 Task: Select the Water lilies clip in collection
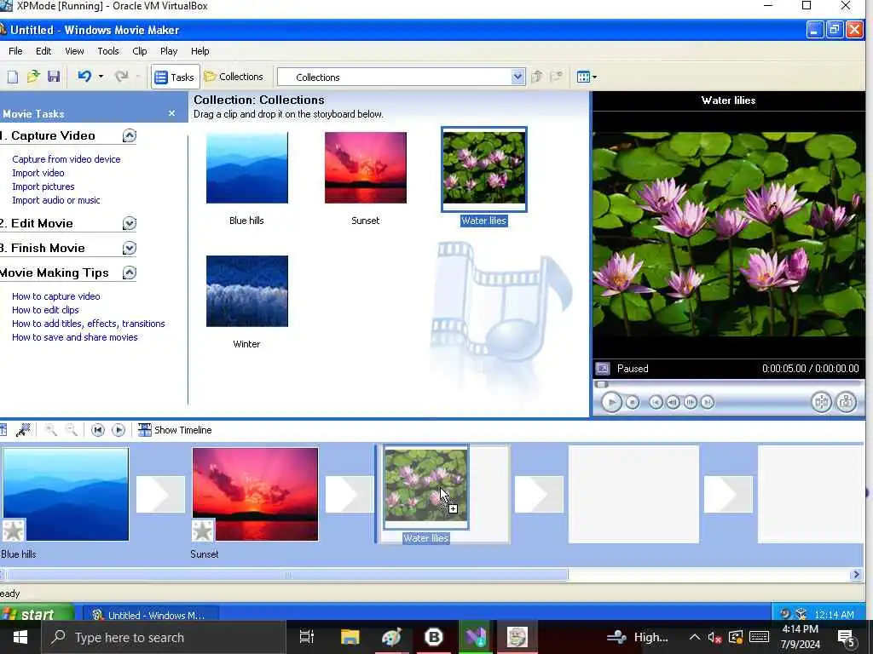pyautogui.click(x=484, y=169)
